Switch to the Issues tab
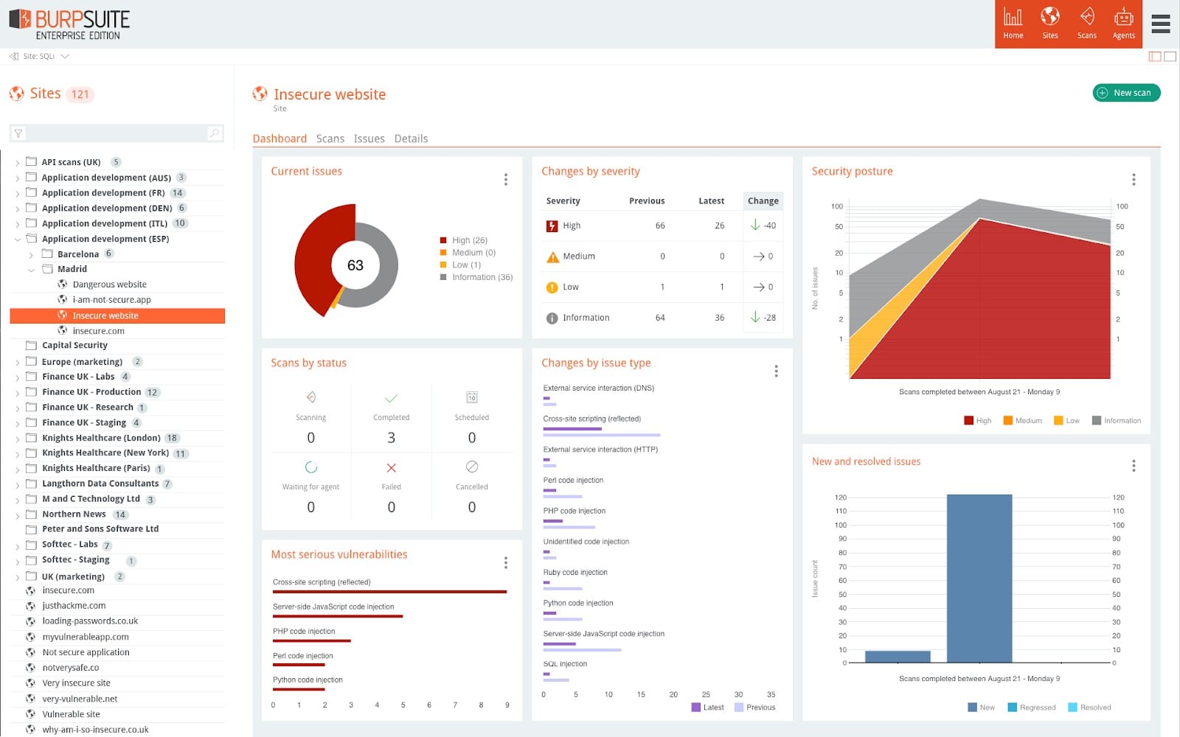 click(x=369, y=139)
